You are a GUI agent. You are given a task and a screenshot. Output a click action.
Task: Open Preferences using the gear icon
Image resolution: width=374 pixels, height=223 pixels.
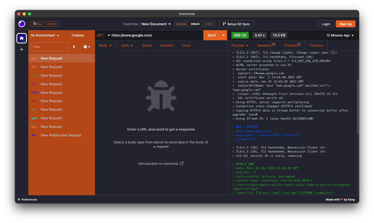click(x=19, y=199)
